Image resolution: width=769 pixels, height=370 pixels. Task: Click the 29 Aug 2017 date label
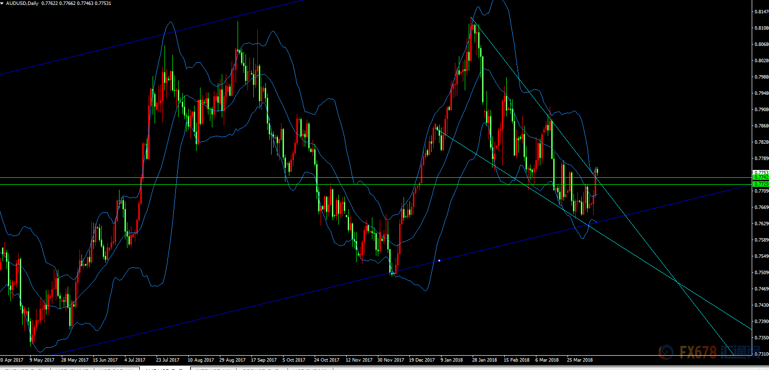click(233, 360)
